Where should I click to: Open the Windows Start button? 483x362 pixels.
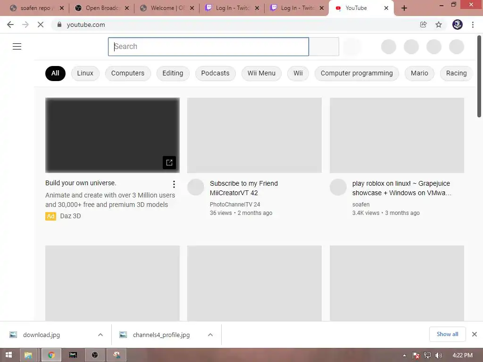coord(8,355)
